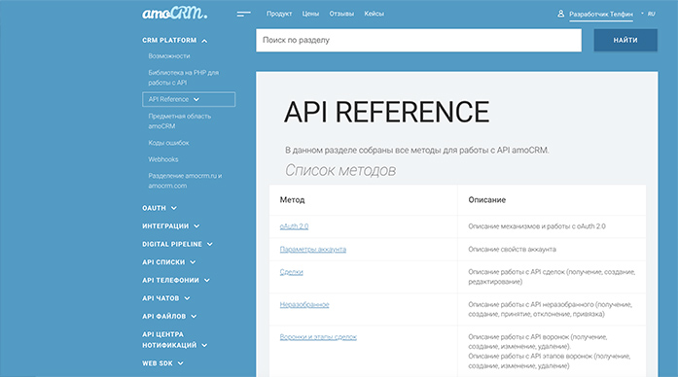The height and width of the screenshot is (377, 678).
Task: Open the Неразобранное method link
Action: (304, 304)
